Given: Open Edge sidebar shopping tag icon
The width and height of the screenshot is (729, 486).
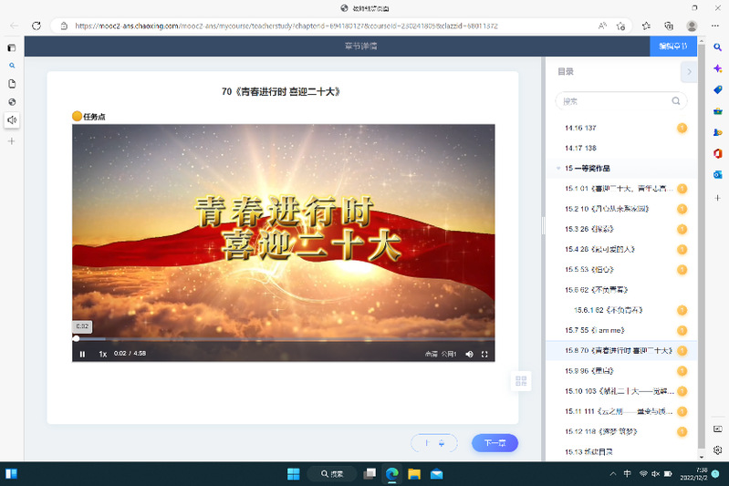Looking at the screenshot, I should [717, 89].
